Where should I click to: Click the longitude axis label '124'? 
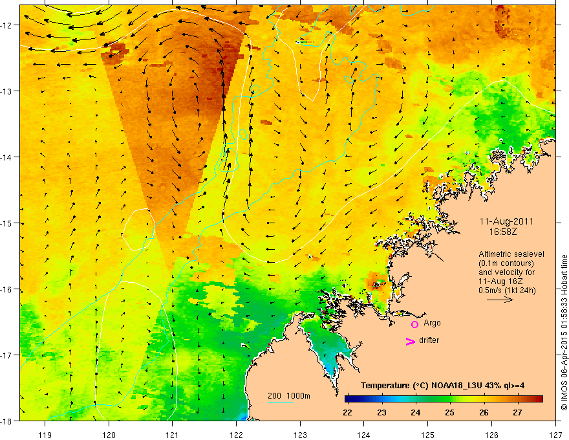(x=363, y=435)
